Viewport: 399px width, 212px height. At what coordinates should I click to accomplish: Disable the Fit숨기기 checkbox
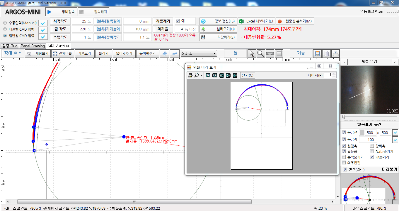point(372,157)
